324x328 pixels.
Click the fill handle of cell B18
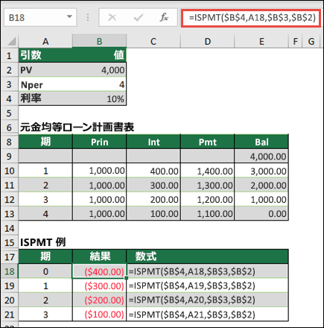[127, 278]
